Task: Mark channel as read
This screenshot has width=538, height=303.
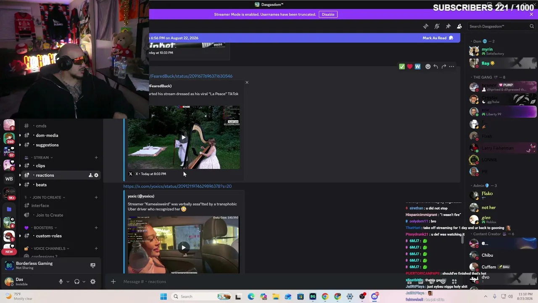Action: pyautogui.click(x=438, y=38)
